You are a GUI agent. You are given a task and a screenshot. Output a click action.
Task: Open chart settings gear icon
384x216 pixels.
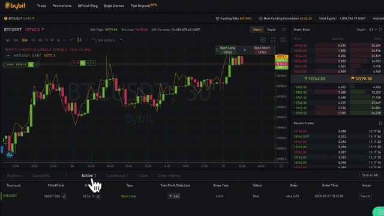[263, 40]
